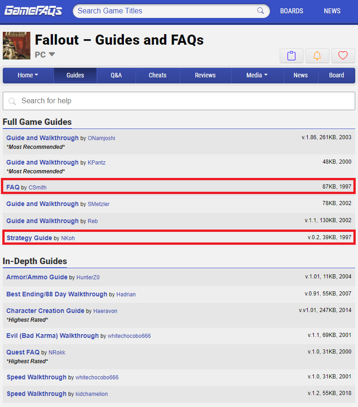Open the News tab in game navigation

coord(301,75)
